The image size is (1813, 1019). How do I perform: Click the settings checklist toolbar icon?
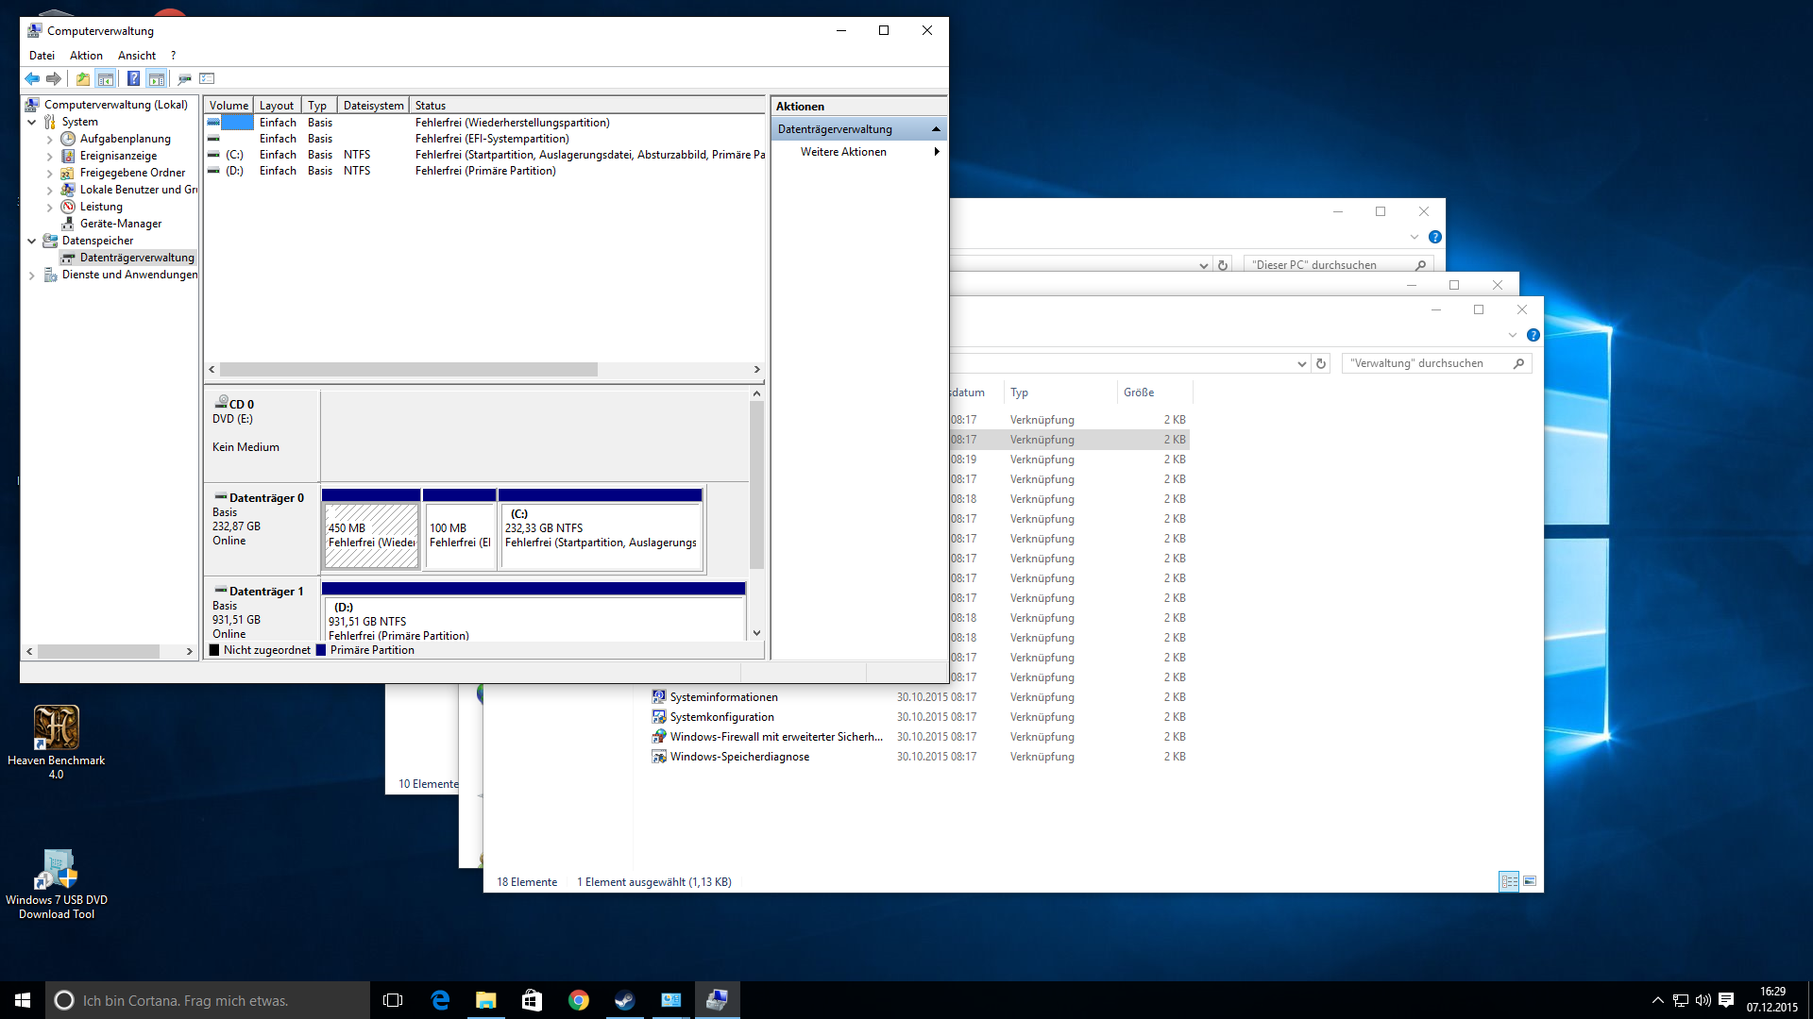(207, 78)
